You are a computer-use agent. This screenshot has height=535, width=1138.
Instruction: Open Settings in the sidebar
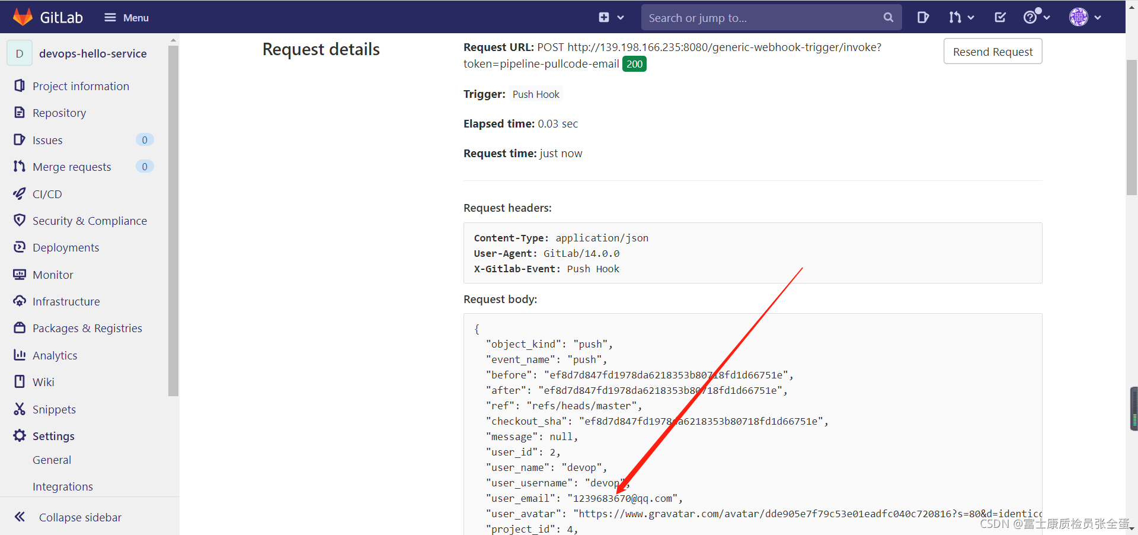tap(53, 436)
